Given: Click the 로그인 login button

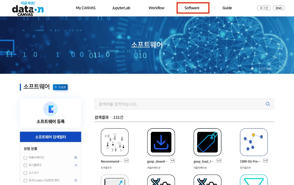Looking at the screenshot, I should coord(264,8).
